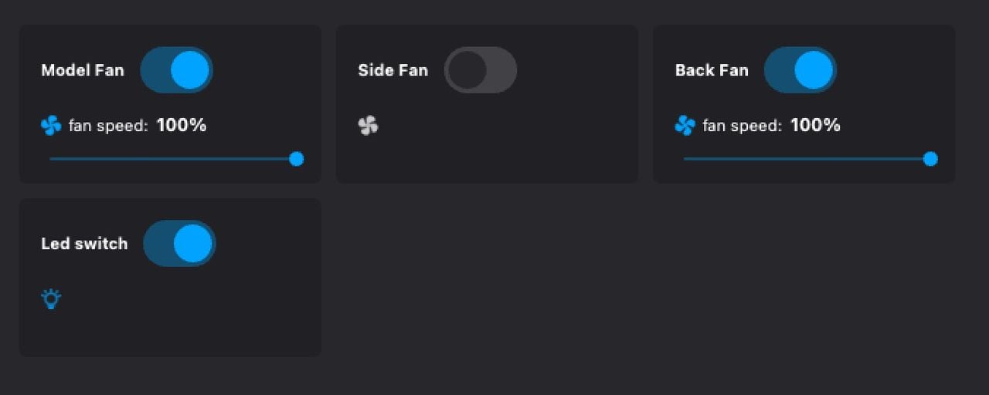Disable the Back Fan toggle

click(800, 70)
